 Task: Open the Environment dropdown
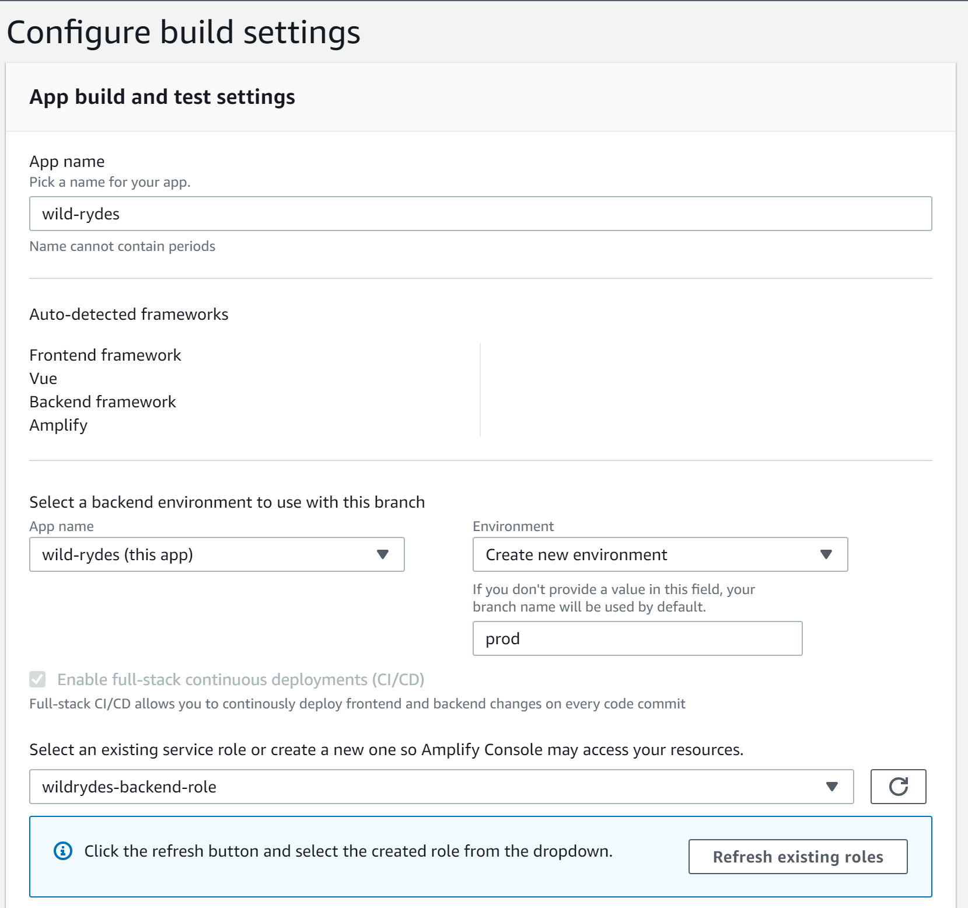660,554
